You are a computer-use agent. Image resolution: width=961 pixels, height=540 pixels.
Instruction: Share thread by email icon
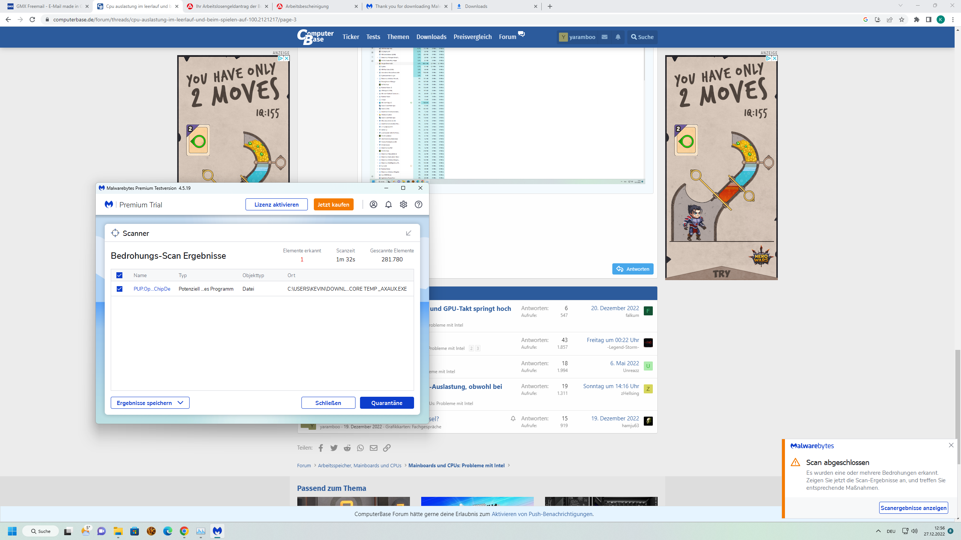click(374, 448)
